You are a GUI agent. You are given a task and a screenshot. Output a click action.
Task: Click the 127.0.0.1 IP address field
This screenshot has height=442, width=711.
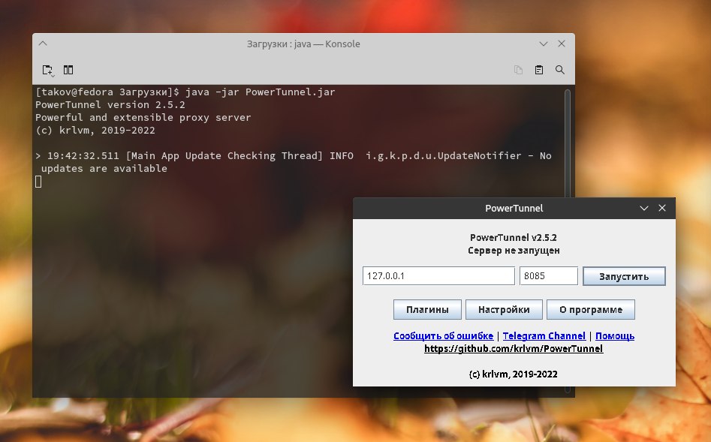coord(438,275)
